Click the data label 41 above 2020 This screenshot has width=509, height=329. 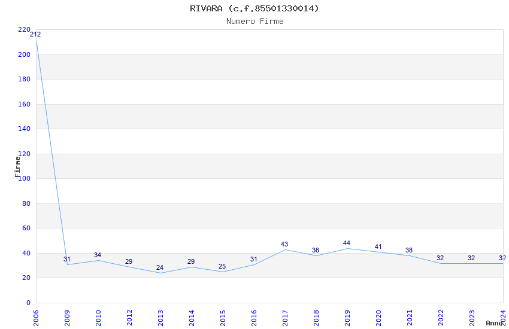[378, 246]
